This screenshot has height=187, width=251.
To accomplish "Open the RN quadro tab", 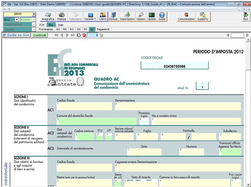I will pos(65,29).
